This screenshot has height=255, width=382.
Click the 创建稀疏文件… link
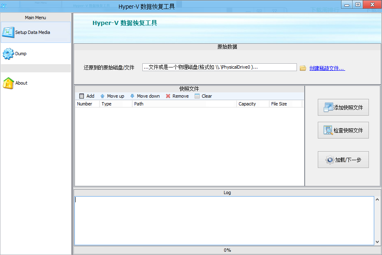[327, 68]
